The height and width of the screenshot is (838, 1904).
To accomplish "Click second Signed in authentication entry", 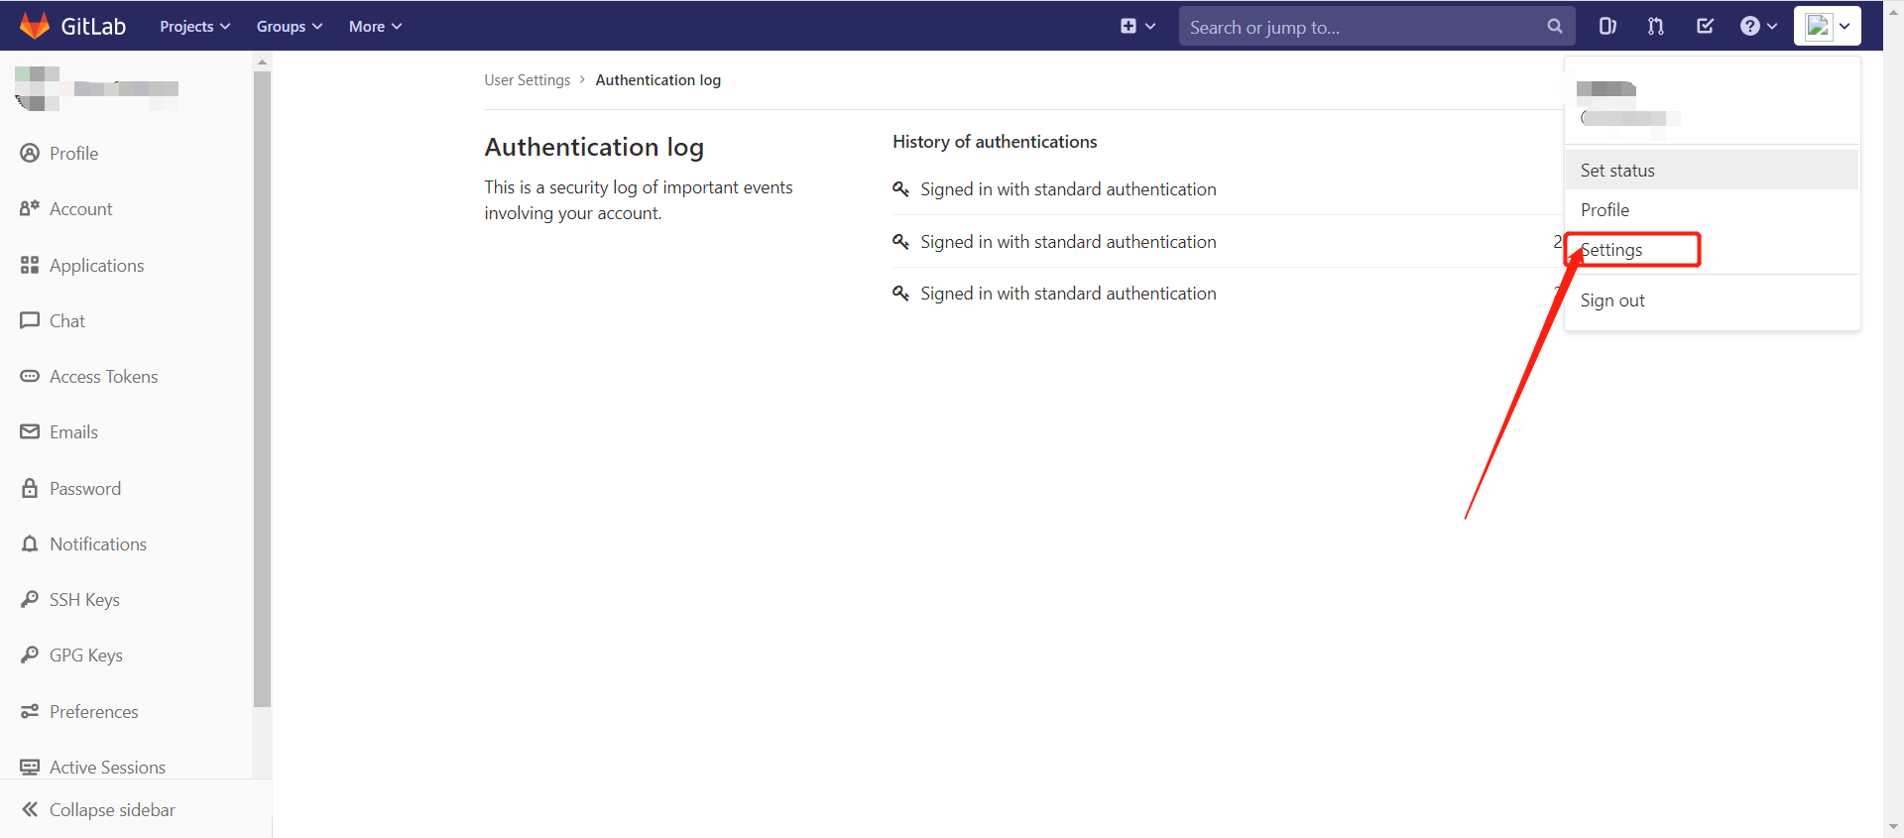I will tap(1068, 242).
